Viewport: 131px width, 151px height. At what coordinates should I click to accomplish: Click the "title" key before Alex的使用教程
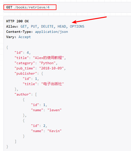(21, 58)
